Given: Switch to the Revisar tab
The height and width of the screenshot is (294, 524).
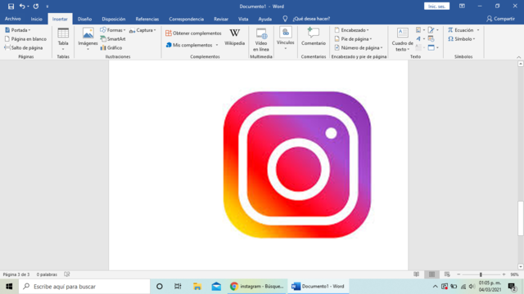Looking at the screenshot, I should click(221, 19).
